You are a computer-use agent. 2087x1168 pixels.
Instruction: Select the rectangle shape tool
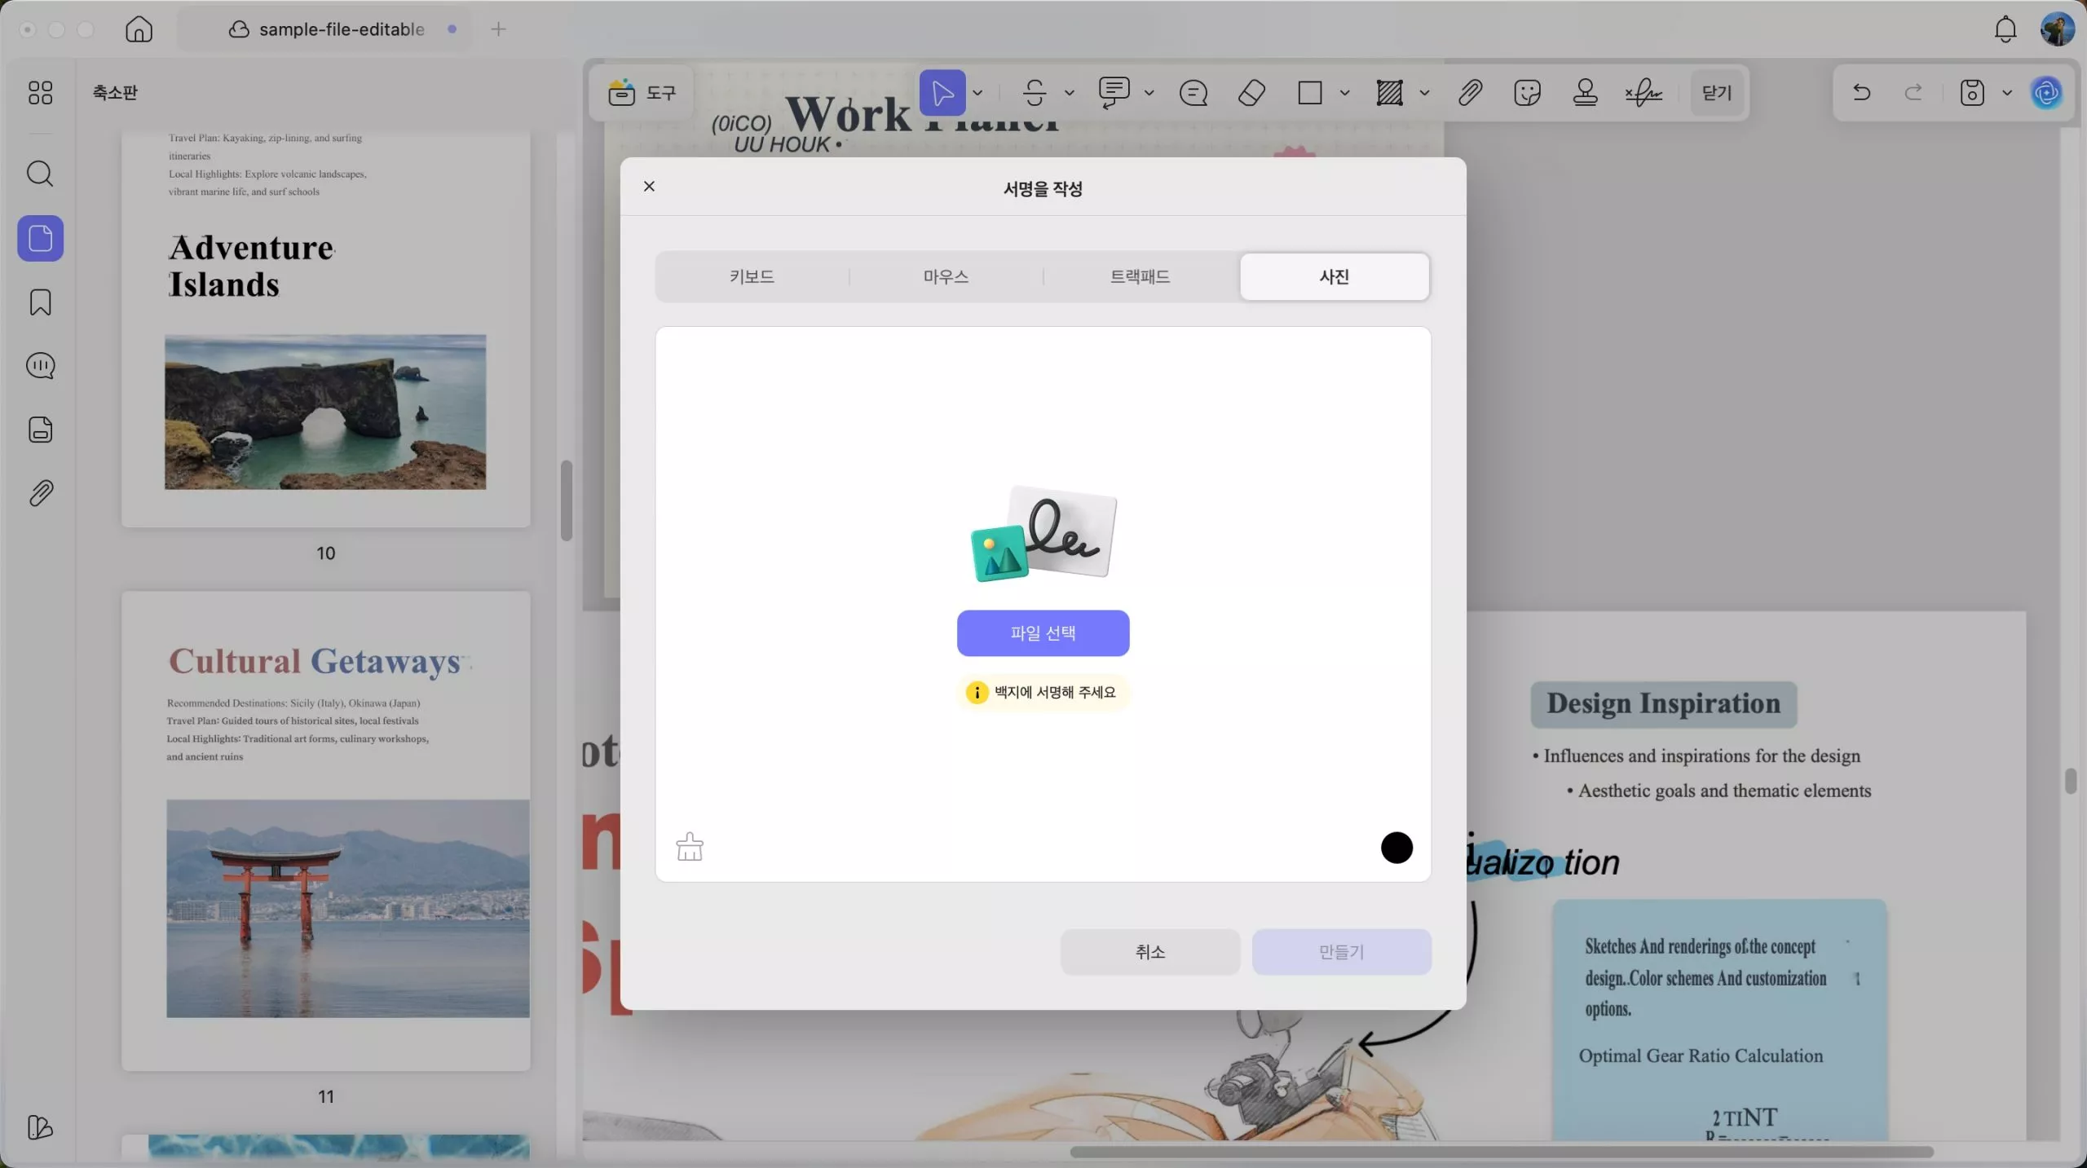click(1309, 93)
